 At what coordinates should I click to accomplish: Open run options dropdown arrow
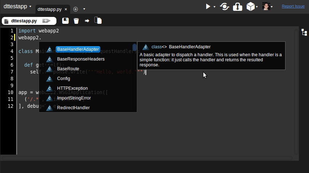[x=215, y=7]
